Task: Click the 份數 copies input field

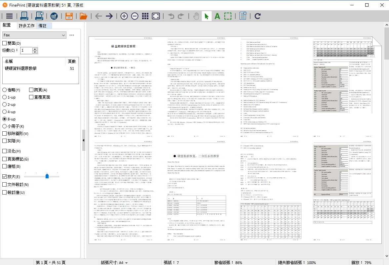Action: 26,50
